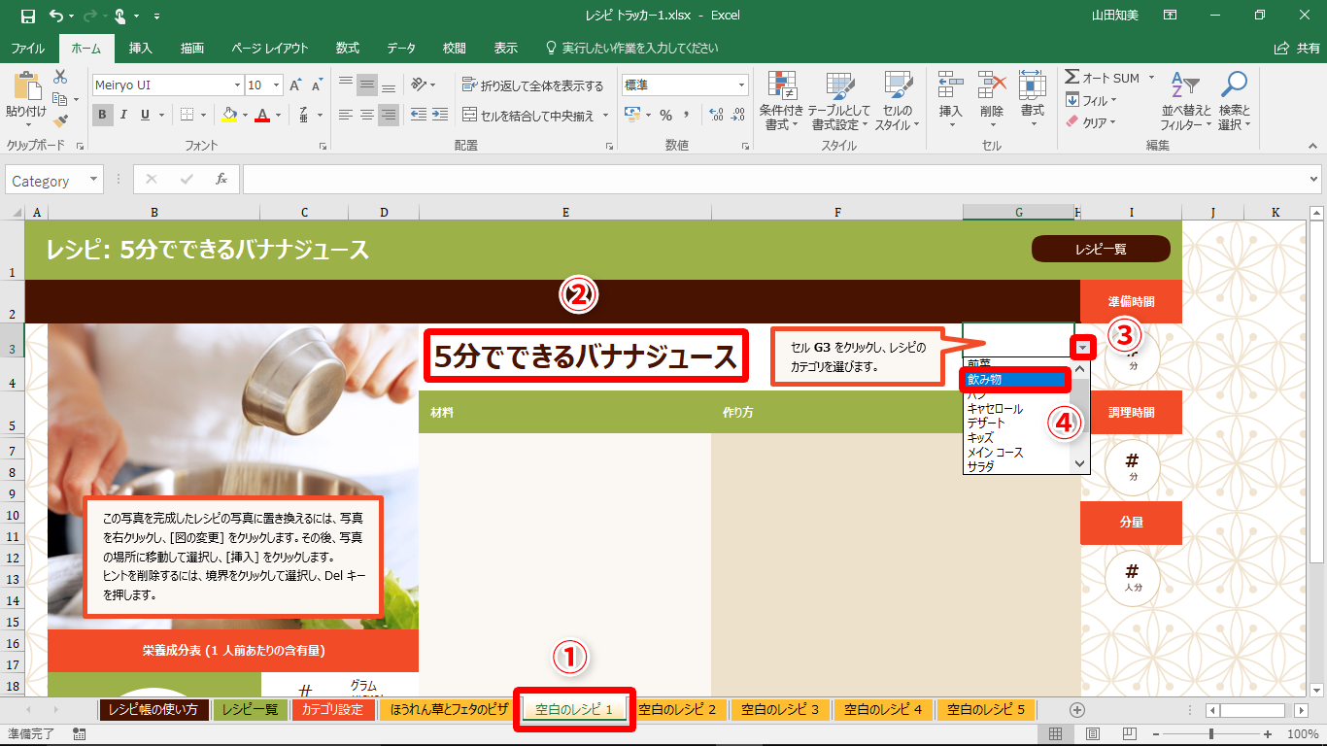Apply percent style to cells
The height and width of the screenshot is (746, 1327).
666,115
